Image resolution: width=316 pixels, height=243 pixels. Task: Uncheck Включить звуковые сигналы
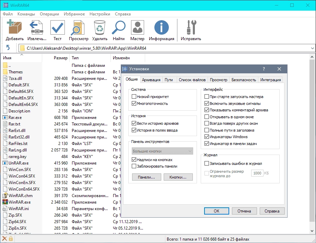(x=207, y=103)
